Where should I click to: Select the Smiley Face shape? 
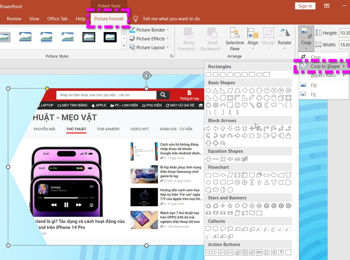[x=237, y=105]
